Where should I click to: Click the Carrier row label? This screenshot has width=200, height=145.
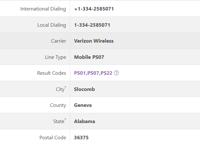(x=58, y=41)
